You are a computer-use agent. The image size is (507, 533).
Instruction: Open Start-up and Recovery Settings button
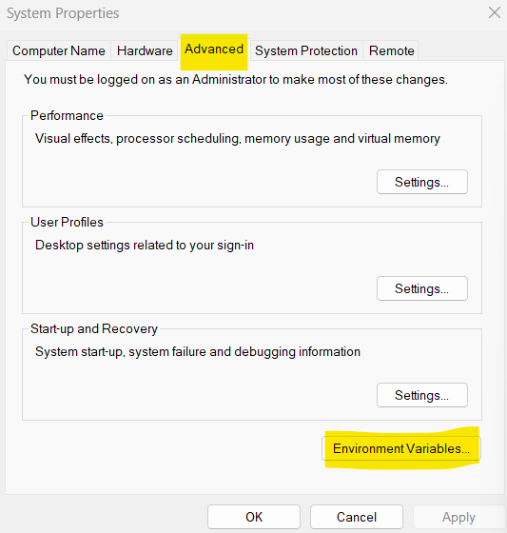[422, 395]
